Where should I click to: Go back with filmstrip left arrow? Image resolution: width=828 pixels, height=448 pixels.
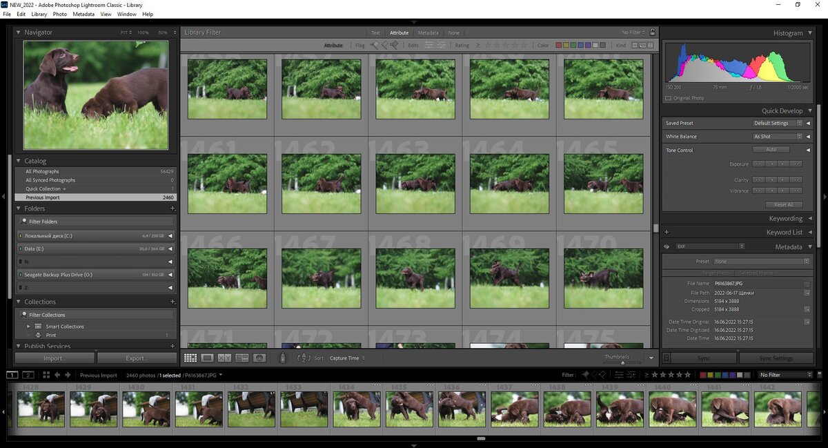58,375
